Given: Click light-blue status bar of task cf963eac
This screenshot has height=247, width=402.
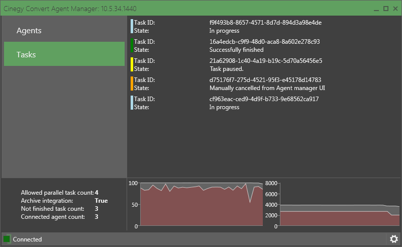Looking at the screenshot, I should tap(132, 103).
